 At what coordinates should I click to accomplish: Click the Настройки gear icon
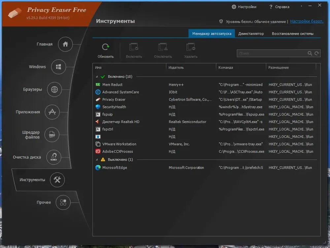click(234, 7)
